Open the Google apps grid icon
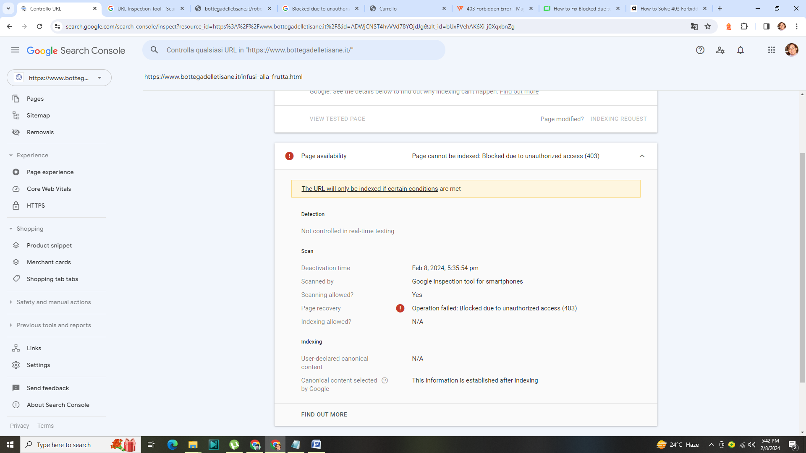 771,50
